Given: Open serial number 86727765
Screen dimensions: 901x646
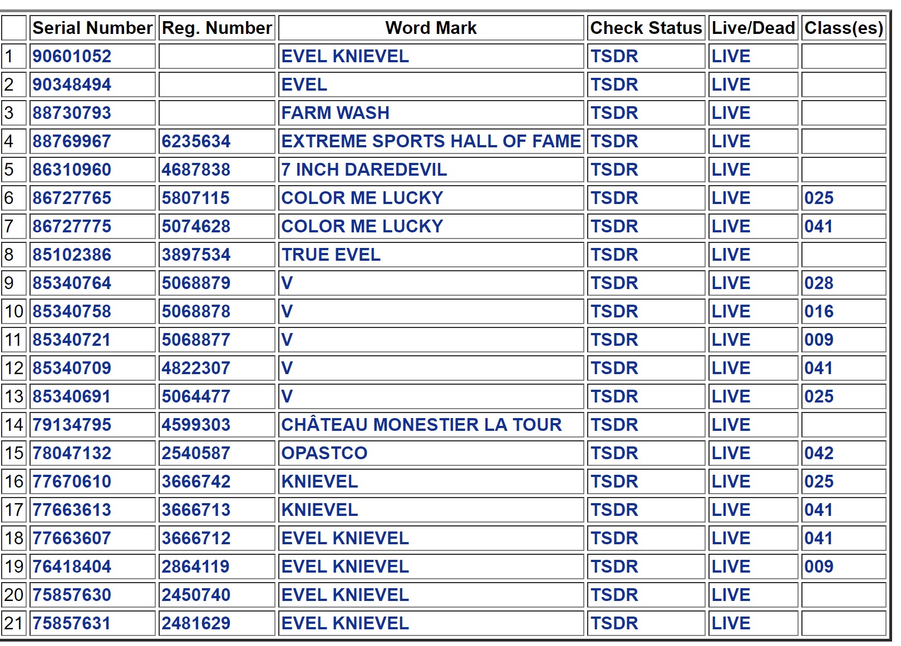Looking at the screenshot, I should pyautogui.click(x=72, y=198).
